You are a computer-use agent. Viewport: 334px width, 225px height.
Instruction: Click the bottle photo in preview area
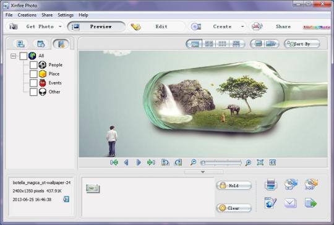[203, 104]
